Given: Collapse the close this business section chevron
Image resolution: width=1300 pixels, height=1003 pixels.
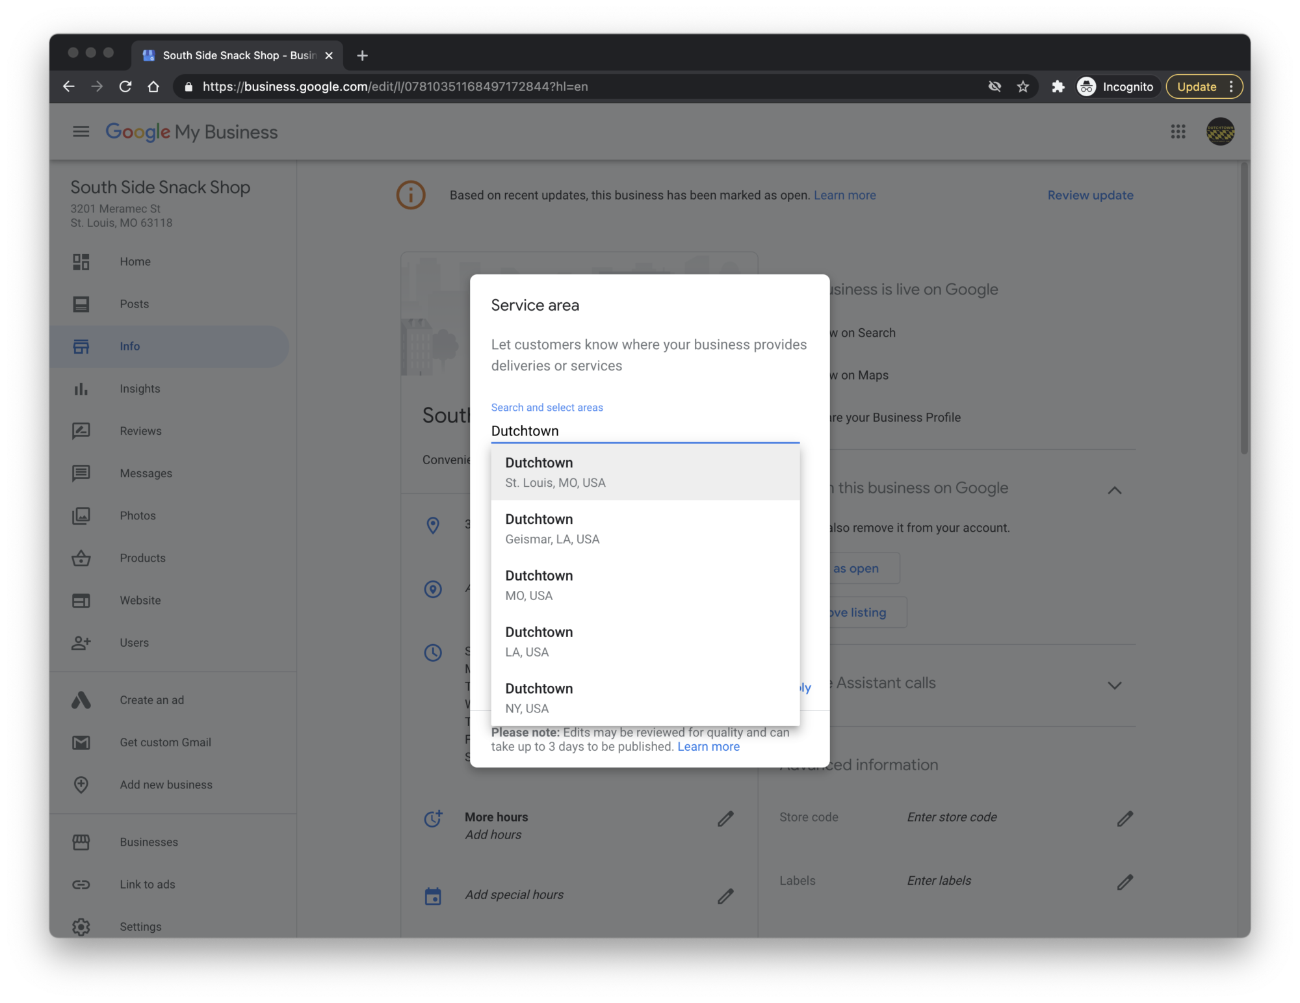Looking at the screenshot, I should (x=1114, y=490).
